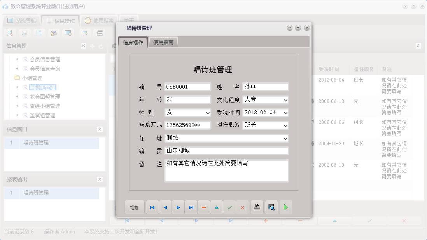Jump to the last record with navigation icon
This screenshot has height=240, width=427.
191,207
